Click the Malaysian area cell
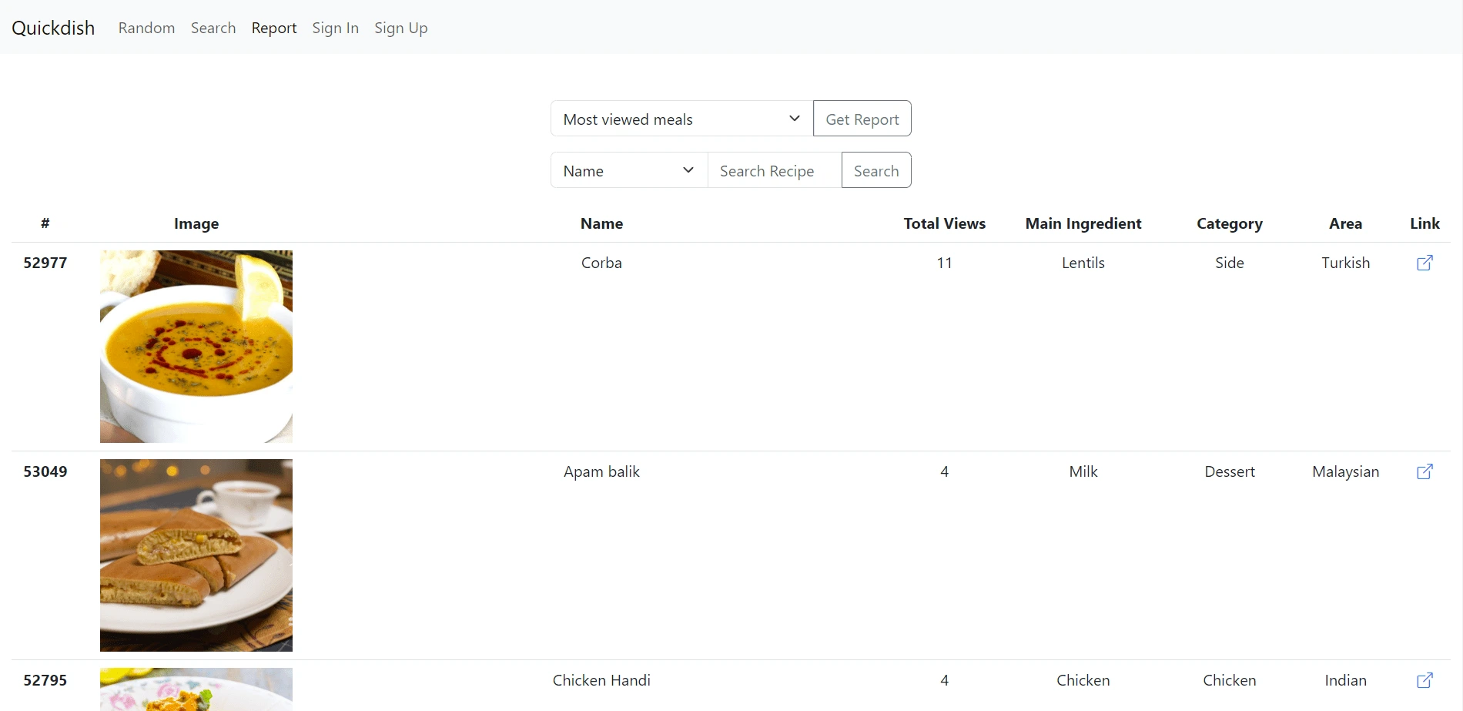The height and width of the screenshot is (711, 1463). [x=1345, y=471]
